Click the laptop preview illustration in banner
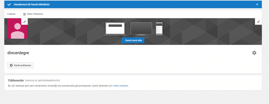269x104 pixels. 115,29
